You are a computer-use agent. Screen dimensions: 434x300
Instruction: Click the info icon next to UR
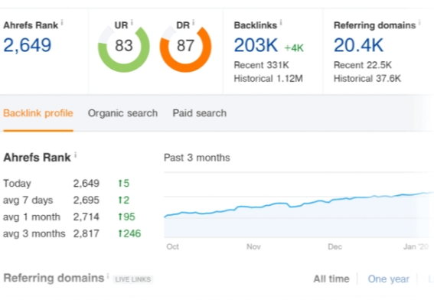click(x=132, y=22)
